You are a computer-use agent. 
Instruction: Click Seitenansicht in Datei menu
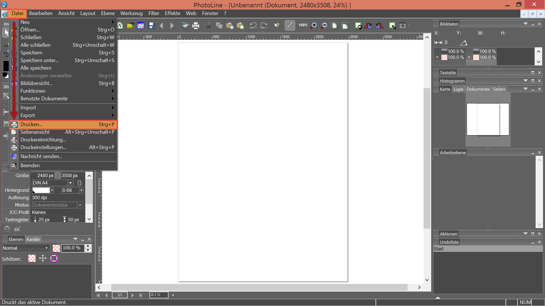tap(64, 132)
